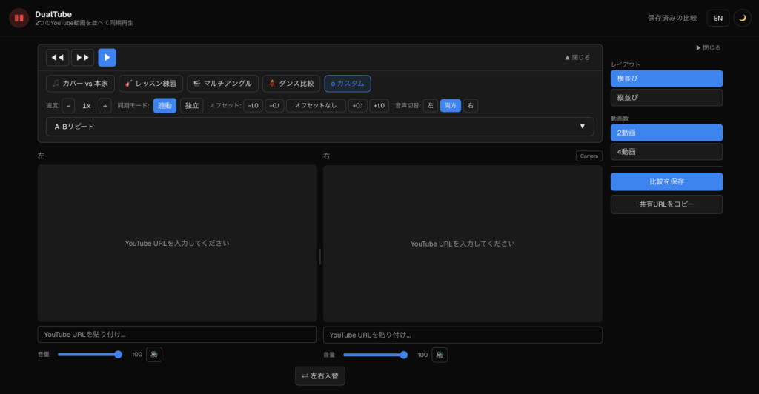Click the fast-forward playback button
Viewport: 759px width, 394px height.
[x=82, y=58]
